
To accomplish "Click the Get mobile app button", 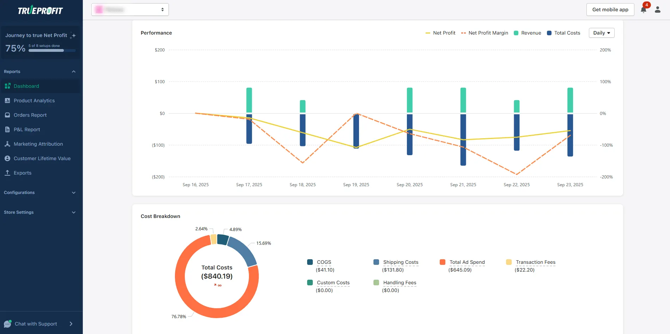I will pyautogui.click(x=610, y=10).
